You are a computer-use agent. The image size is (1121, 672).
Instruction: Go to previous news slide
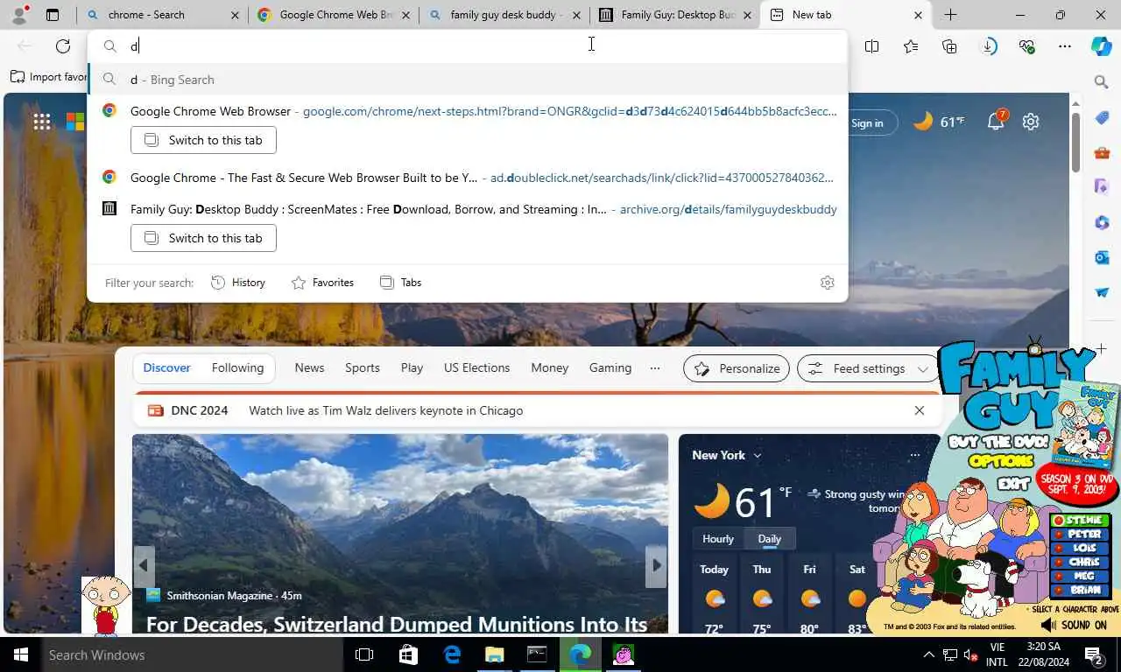(145, 565)
